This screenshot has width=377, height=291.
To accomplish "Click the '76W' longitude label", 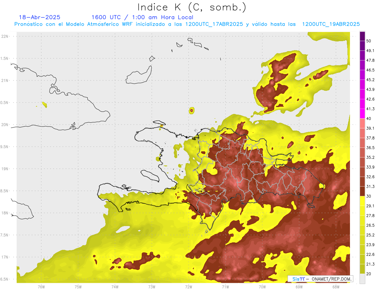I will 41,287.
